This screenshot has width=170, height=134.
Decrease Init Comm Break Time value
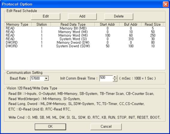tap(115, 80)
